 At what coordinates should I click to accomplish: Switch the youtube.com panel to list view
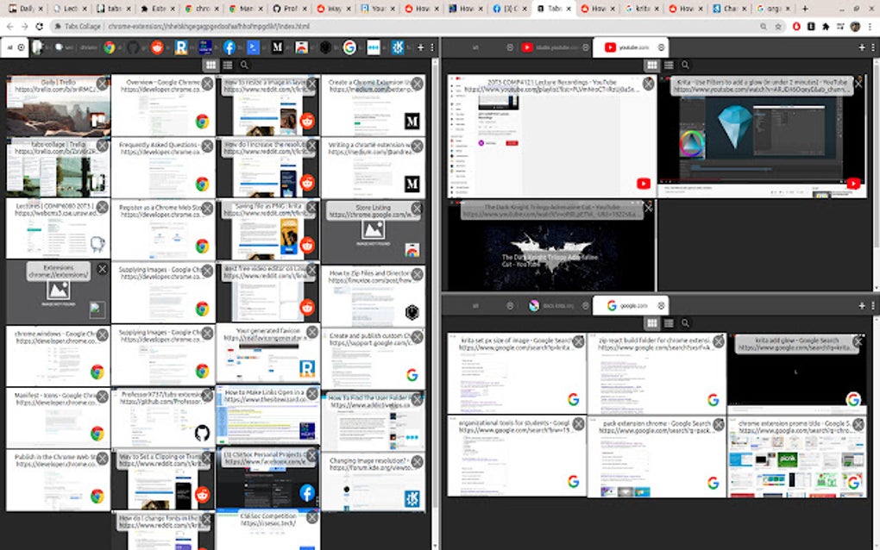click(669, 64)
